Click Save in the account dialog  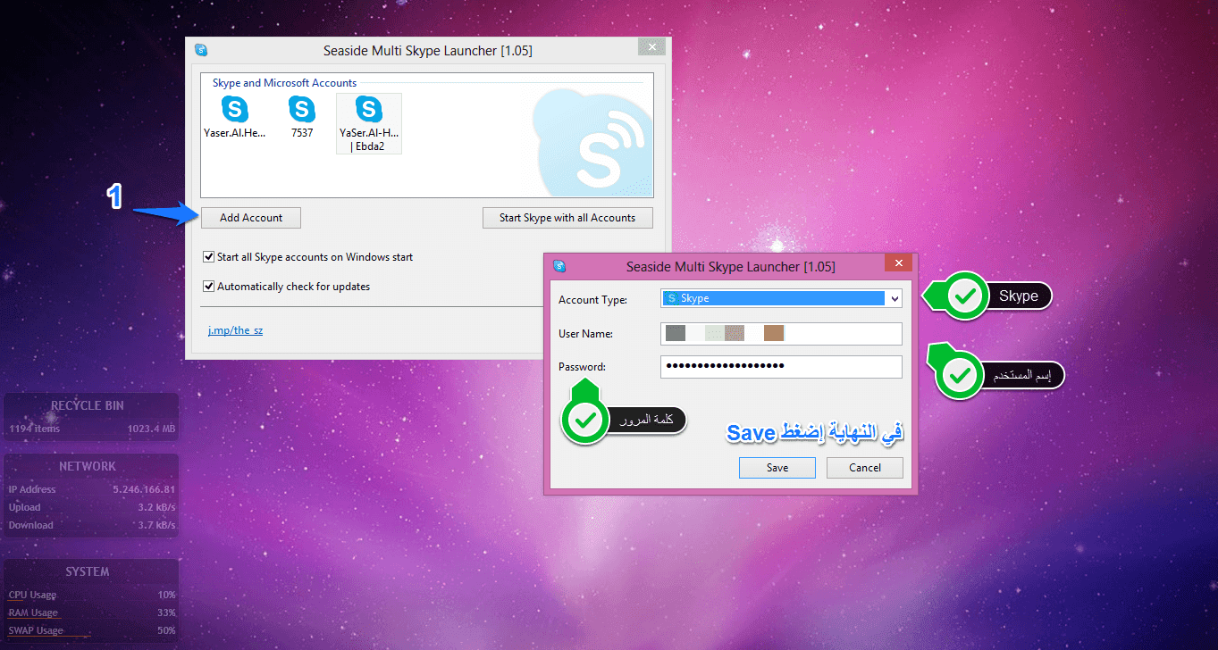point(777,468)
